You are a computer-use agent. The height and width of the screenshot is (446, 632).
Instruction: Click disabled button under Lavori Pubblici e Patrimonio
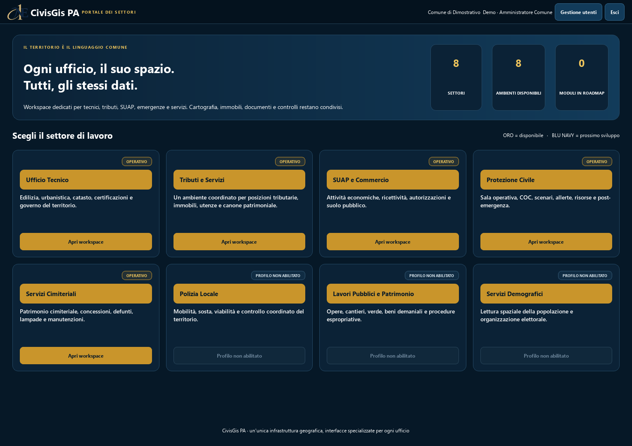coord(393,356)
